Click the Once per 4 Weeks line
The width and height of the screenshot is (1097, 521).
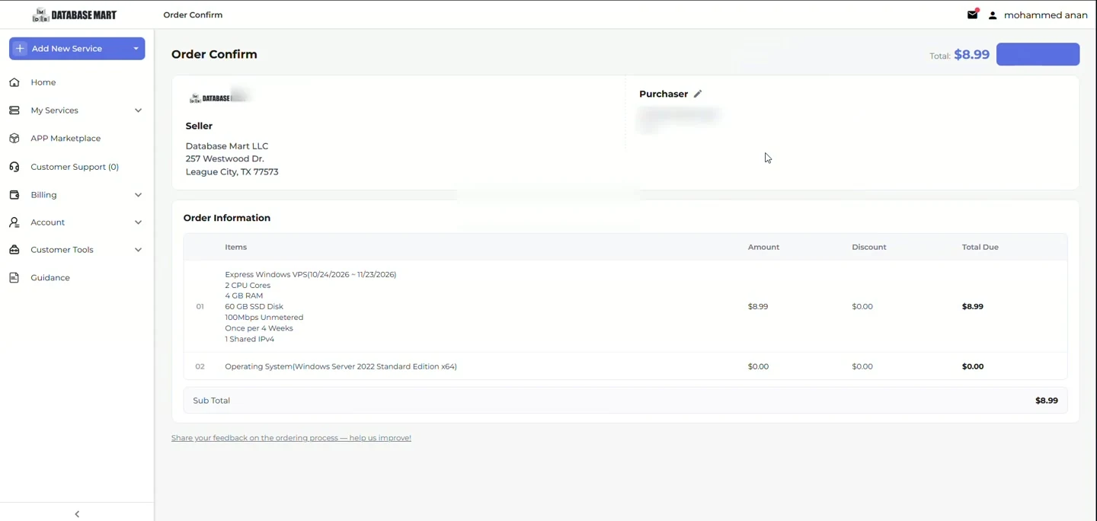point(258,328)
